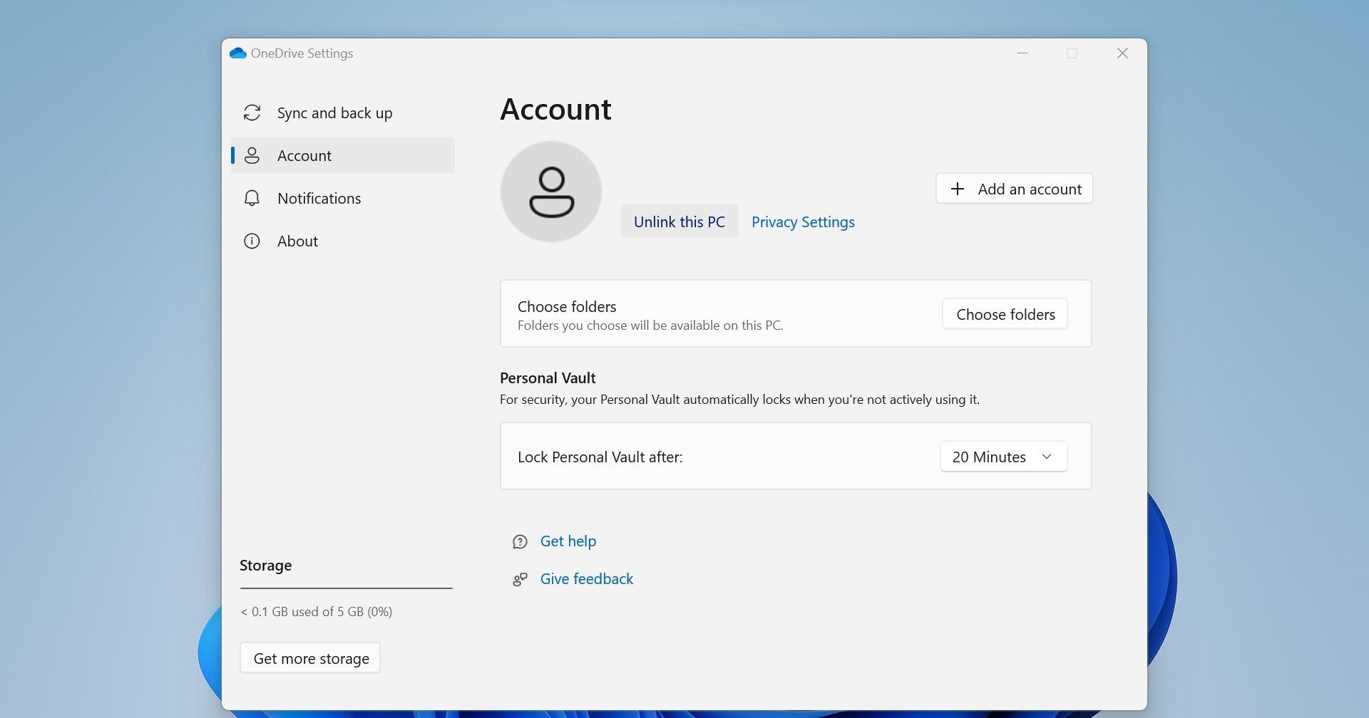Screen dimensions: 1369x718
Task: Click the Get help question mark icon
Action: pyautogui.click(x=520, y=542)
